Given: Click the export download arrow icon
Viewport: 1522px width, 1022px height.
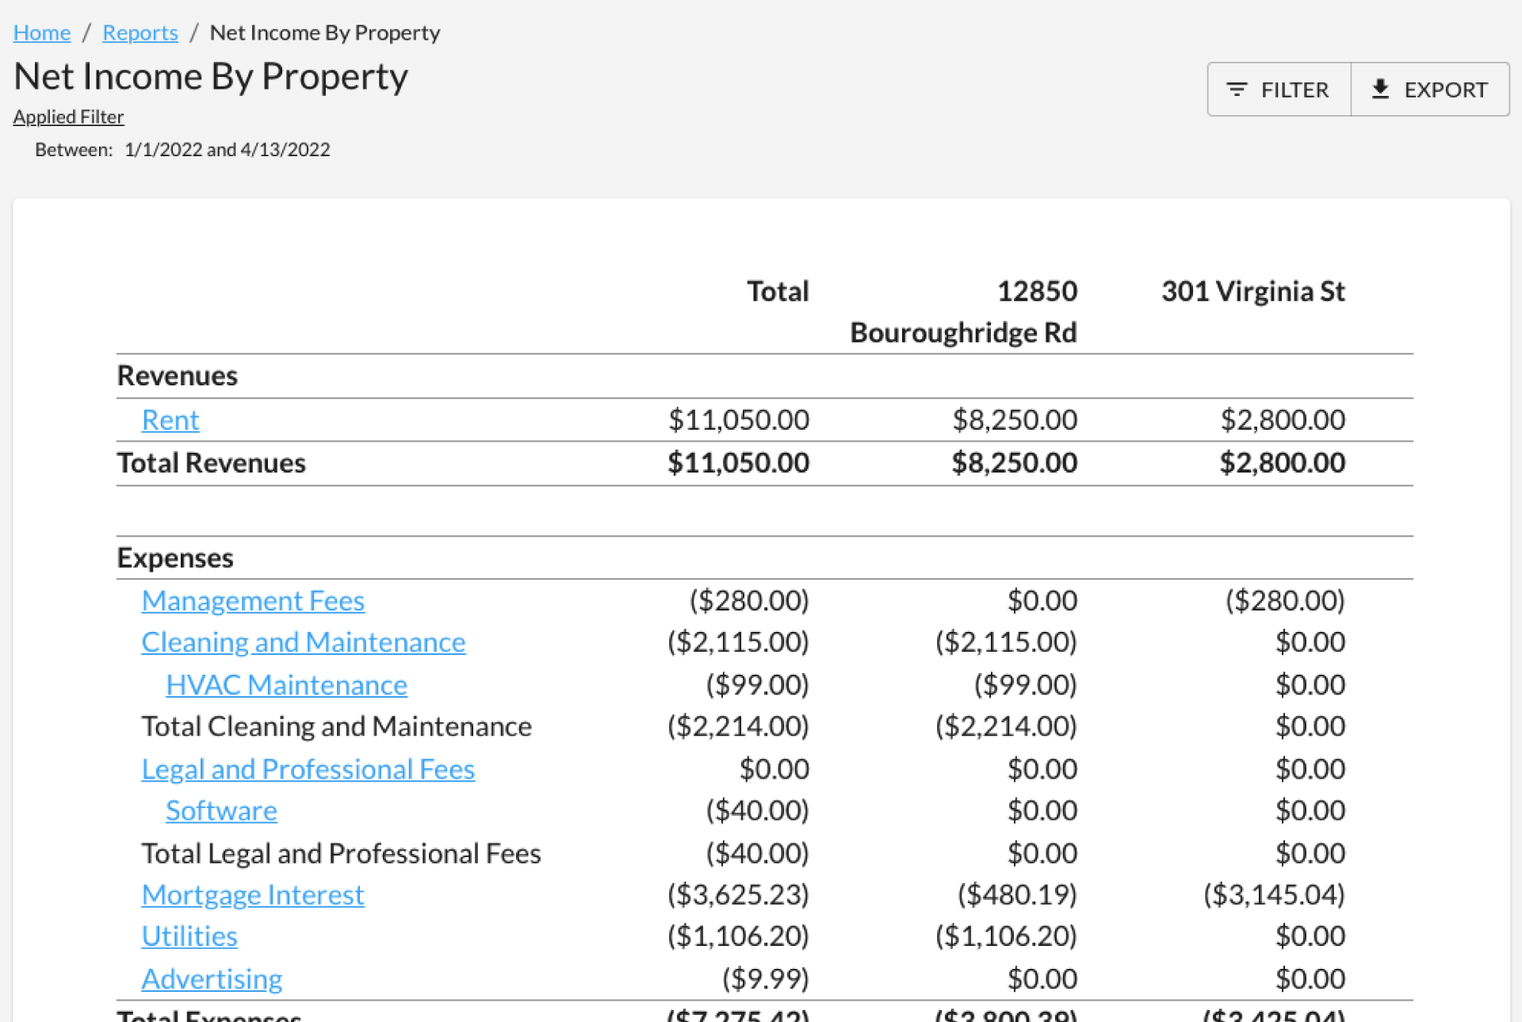Looking at the screenshot, I should pos(1380,89).
